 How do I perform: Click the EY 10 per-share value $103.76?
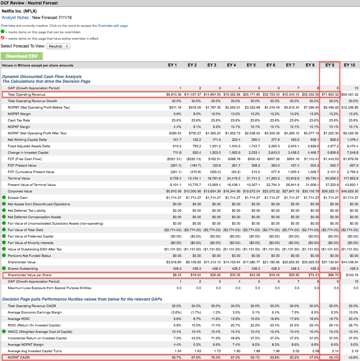click(x=352, y=275)
